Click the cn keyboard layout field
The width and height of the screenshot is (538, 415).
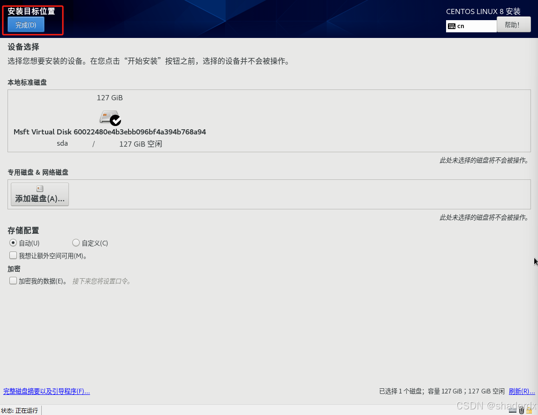[471, 26]
